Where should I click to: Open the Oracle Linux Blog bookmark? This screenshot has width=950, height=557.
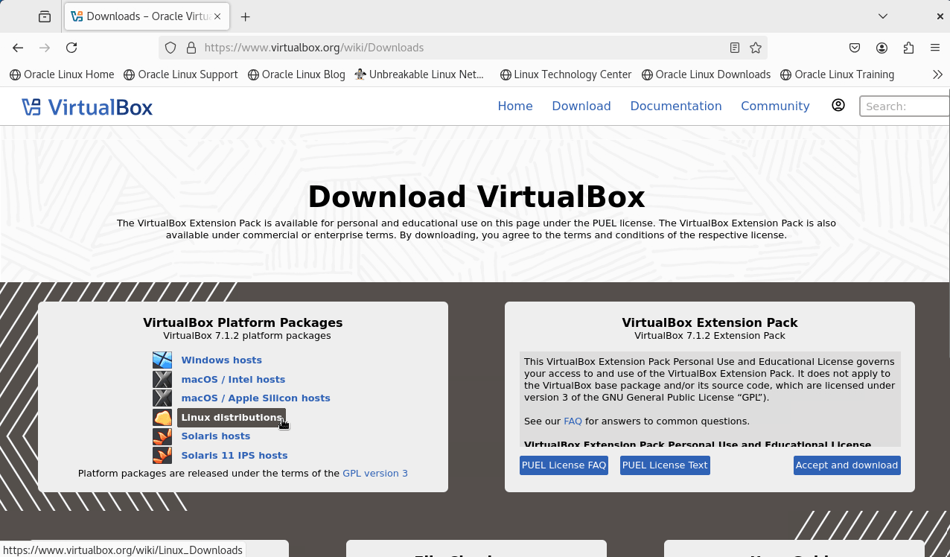click(x=296, y=74)
